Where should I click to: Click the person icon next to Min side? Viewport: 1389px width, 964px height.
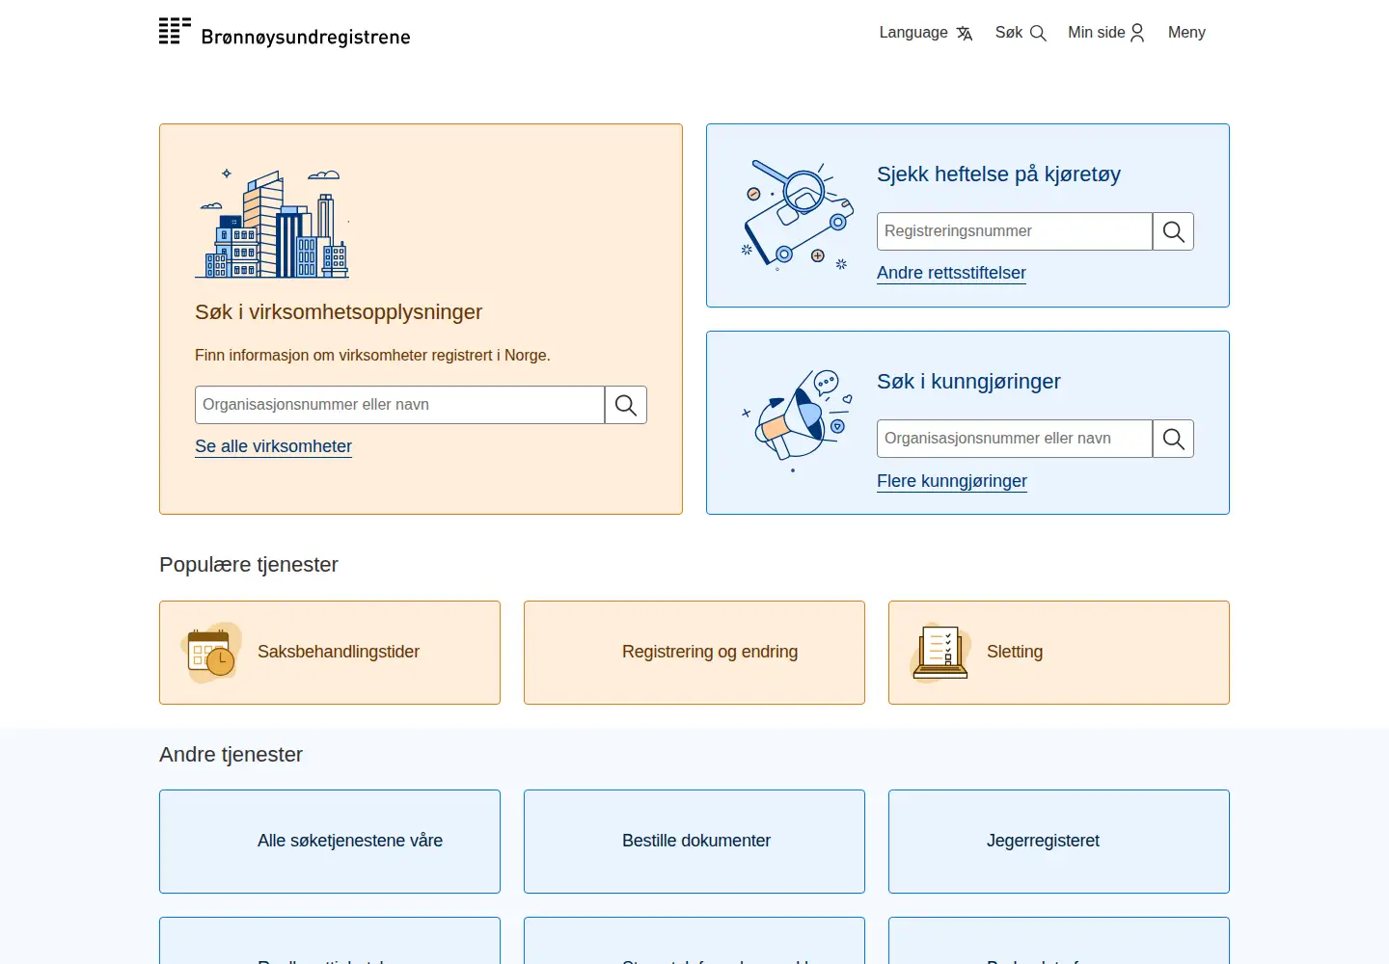pos(1137,33)
